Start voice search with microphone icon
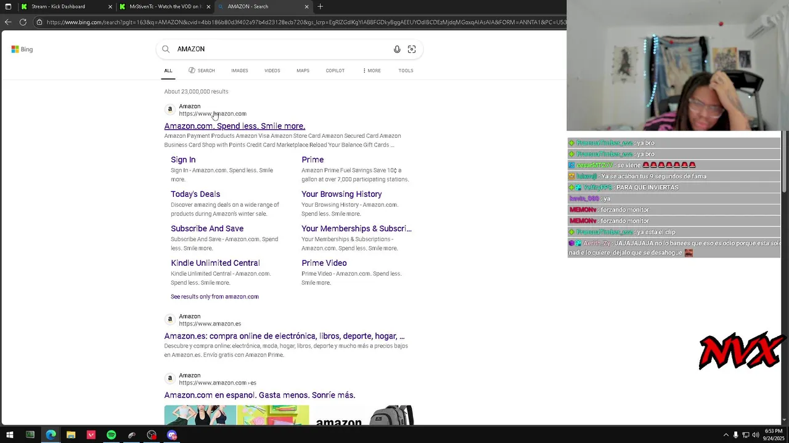Screen dimensions: 789x443 coord(397,49)
